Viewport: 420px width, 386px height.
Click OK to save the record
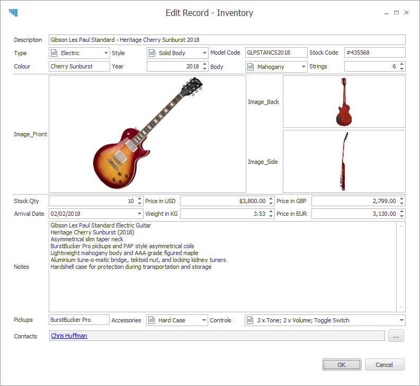[342, 365]
